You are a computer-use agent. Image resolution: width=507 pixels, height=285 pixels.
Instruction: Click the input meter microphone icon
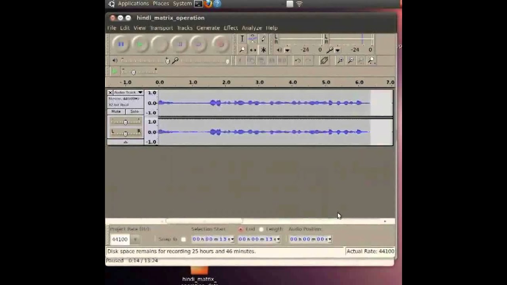pyautogui.click(x=330, y=50)
